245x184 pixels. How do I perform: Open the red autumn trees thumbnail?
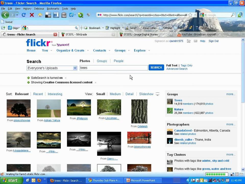tap(139, 138)
